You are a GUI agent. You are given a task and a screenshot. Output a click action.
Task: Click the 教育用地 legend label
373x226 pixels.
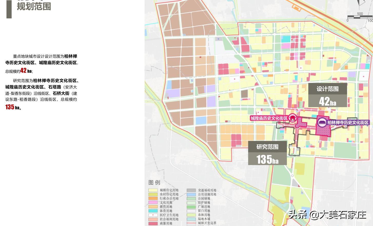coord(166,207)
